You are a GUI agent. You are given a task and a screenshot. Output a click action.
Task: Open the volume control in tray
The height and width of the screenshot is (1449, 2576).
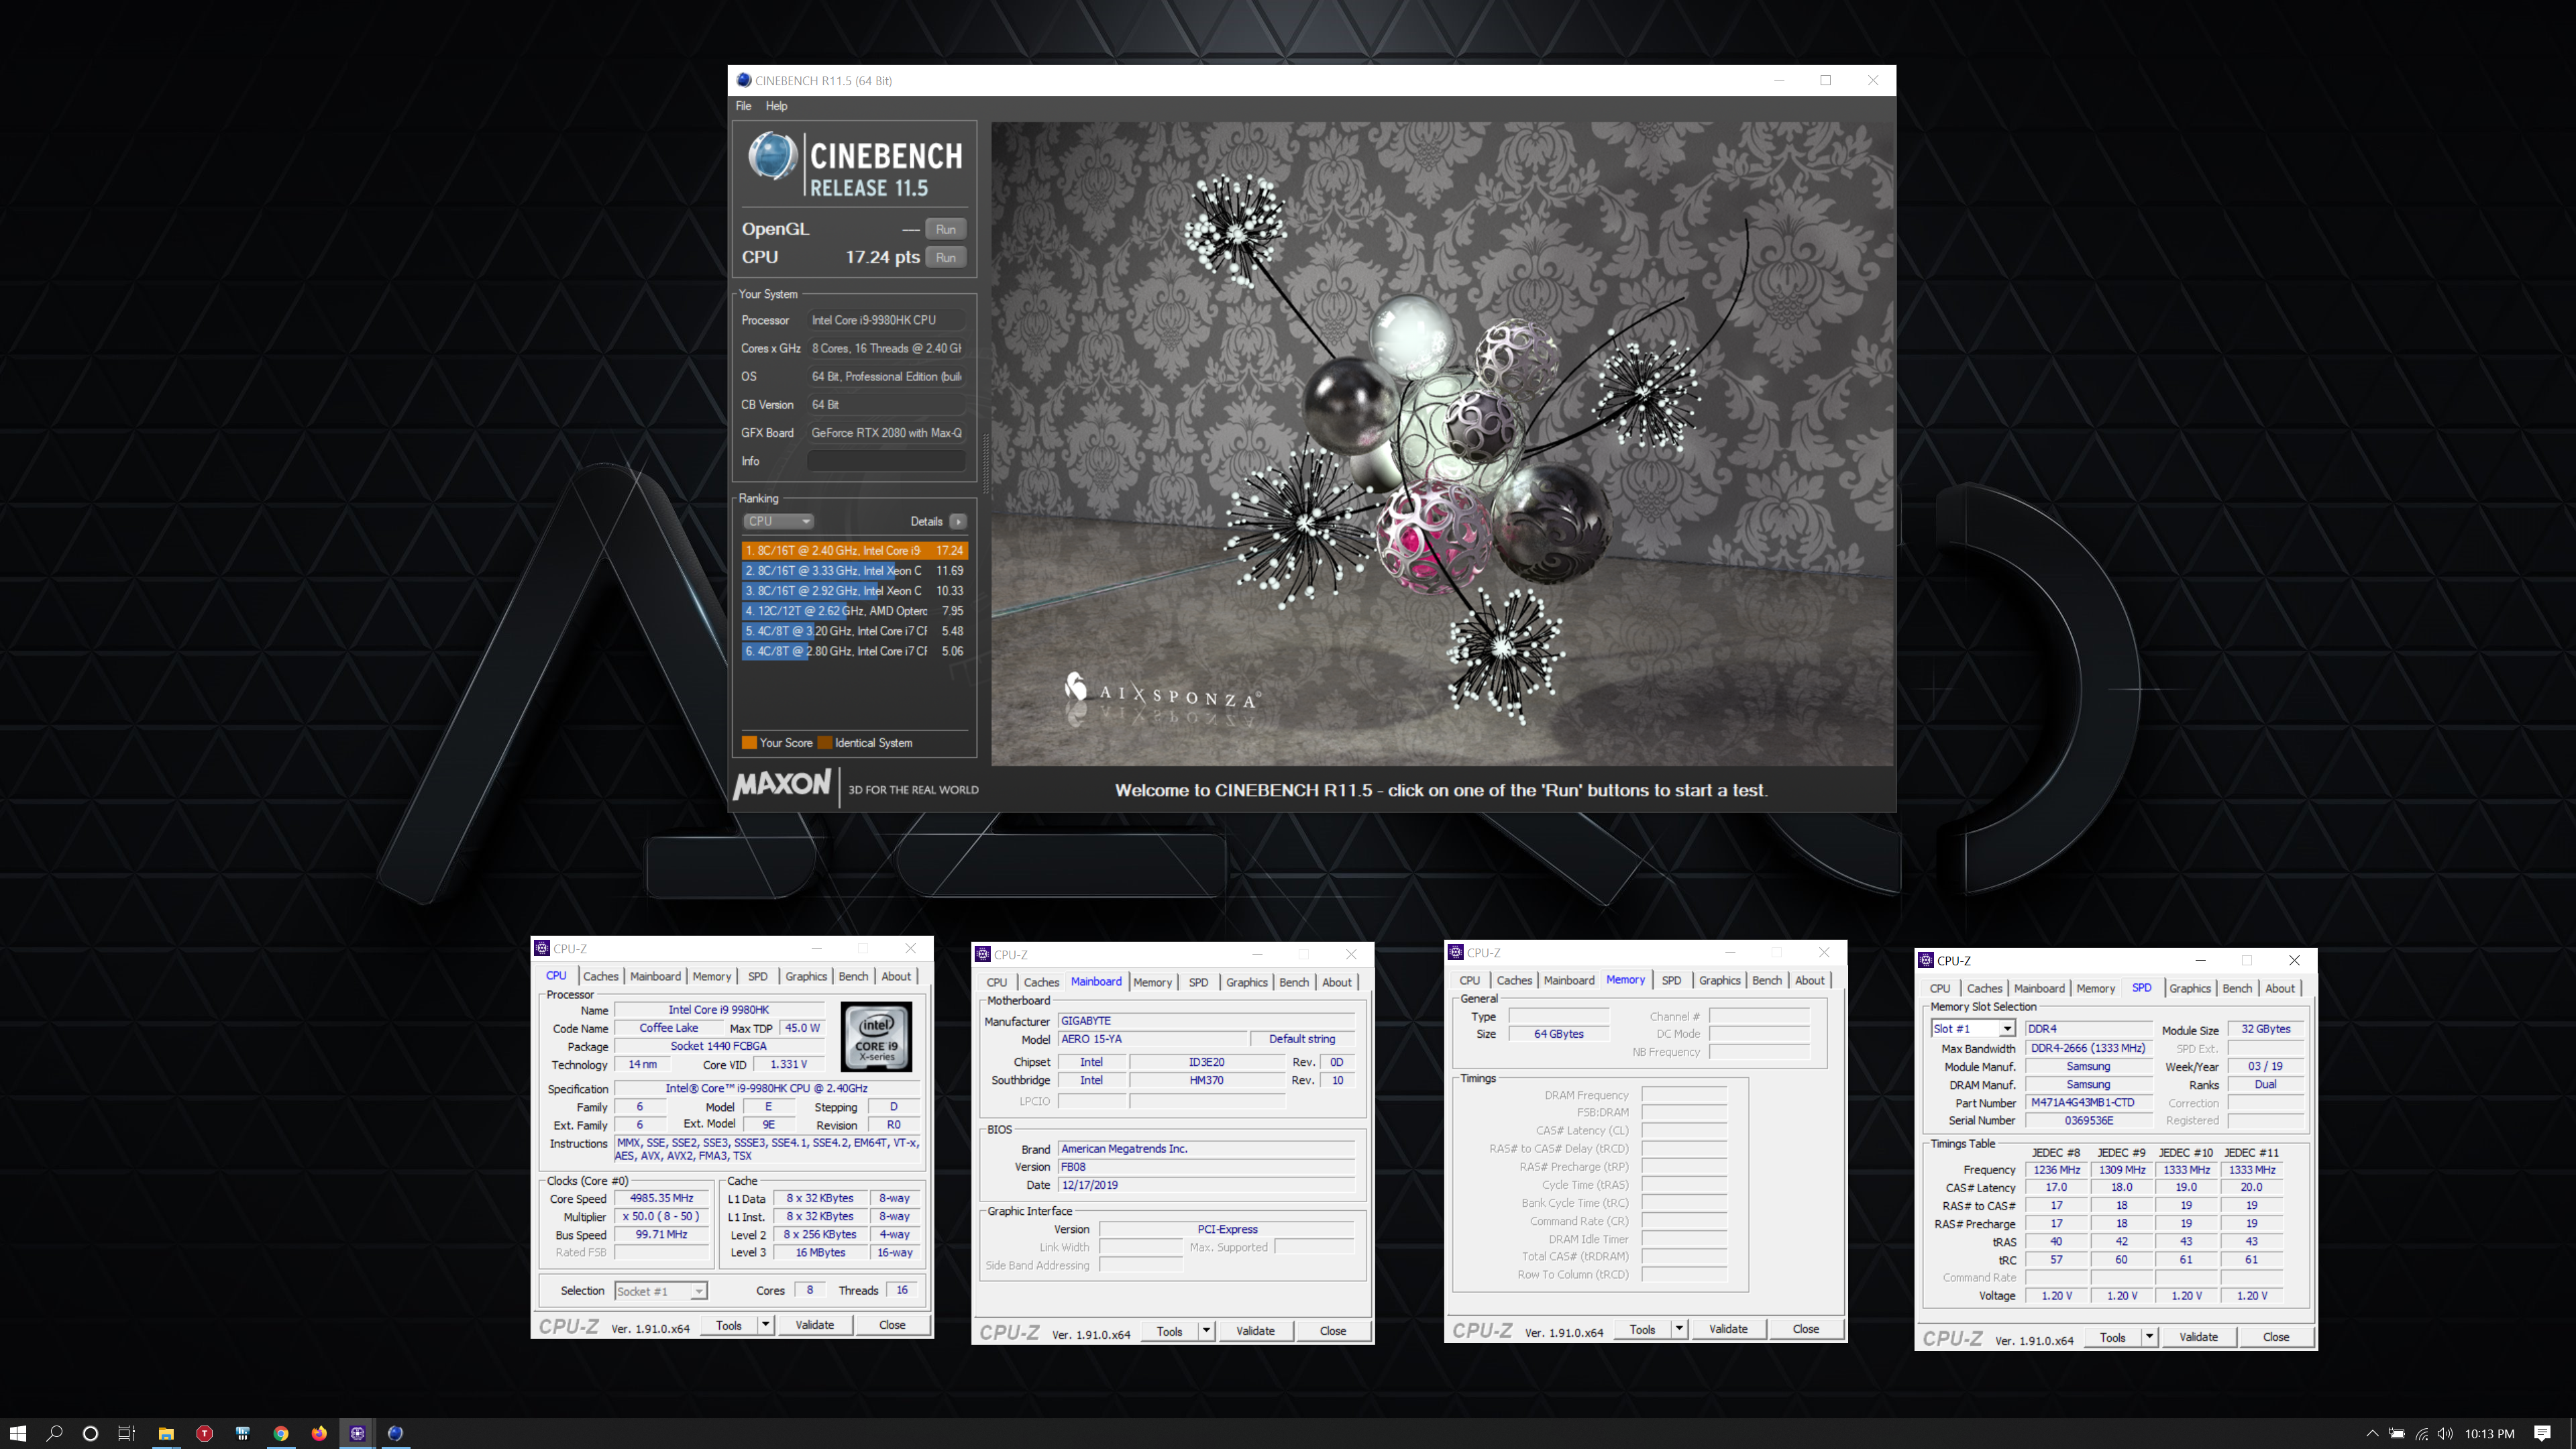pos(2445,1433)
